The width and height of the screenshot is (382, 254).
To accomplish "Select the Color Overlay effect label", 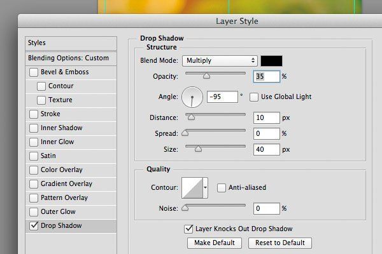I will [61, 170].
